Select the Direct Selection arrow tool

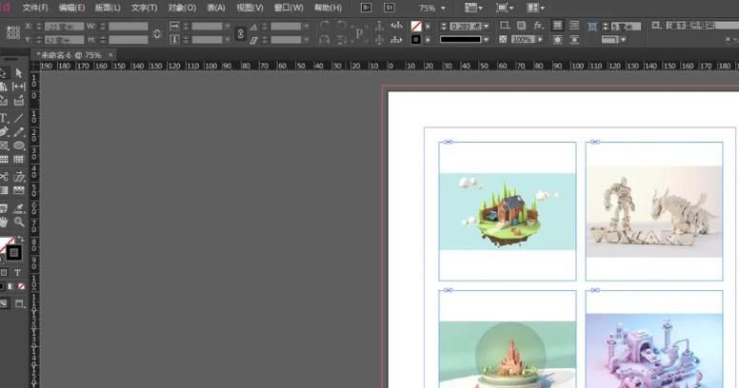point(19,73)
